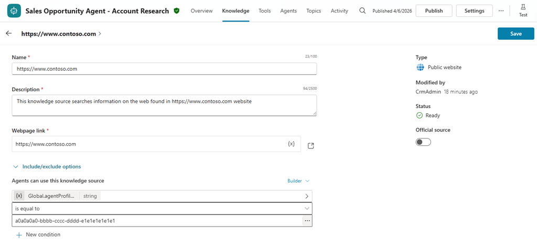Click the green verified shield icon
Viewport: 537px width, 247px height.
click(x=177, y=10)
